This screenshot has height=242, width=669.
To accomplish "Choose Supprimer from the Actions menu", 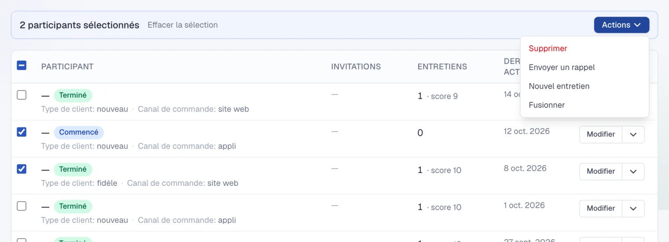I will point(548,48).
